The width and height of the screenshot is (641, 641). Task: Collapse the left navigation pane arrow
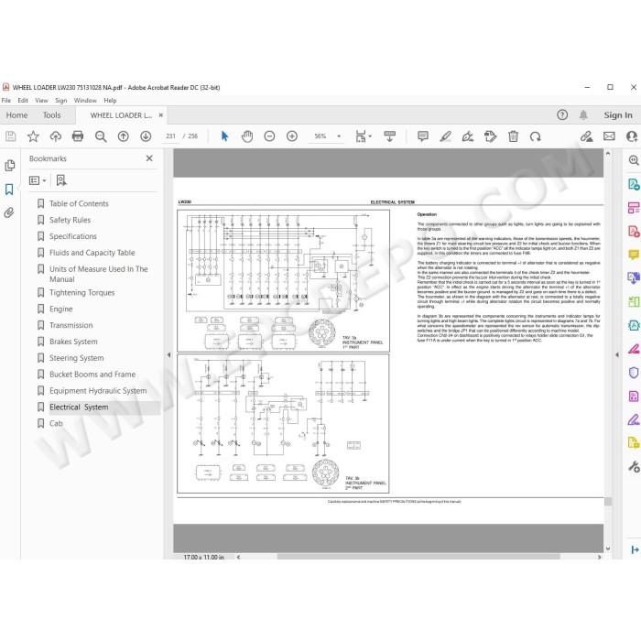tap(168, 355)
